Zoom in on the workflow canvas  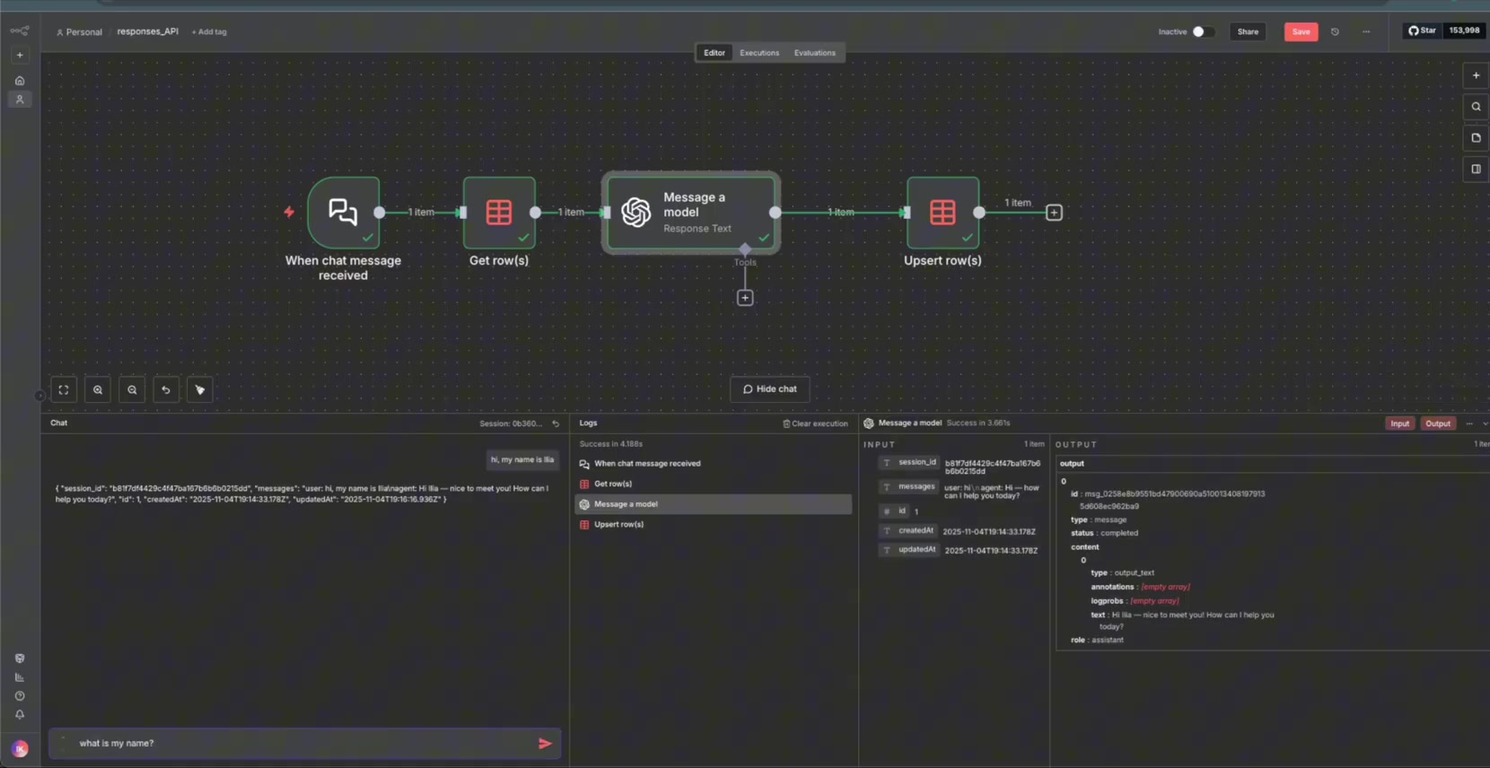(x=98, y=390)
